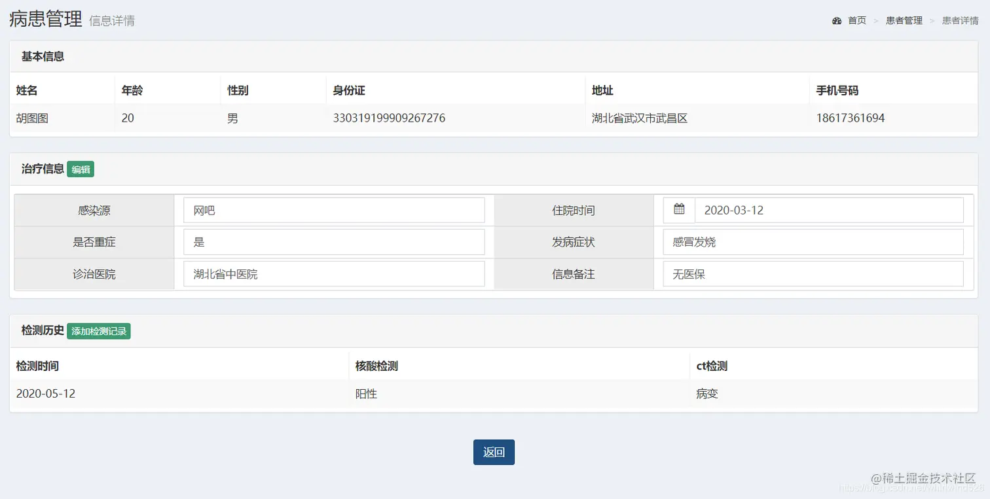Click the 检测时间 column header
The width and height of the screenshot is (990, 499).
(37, 366)
